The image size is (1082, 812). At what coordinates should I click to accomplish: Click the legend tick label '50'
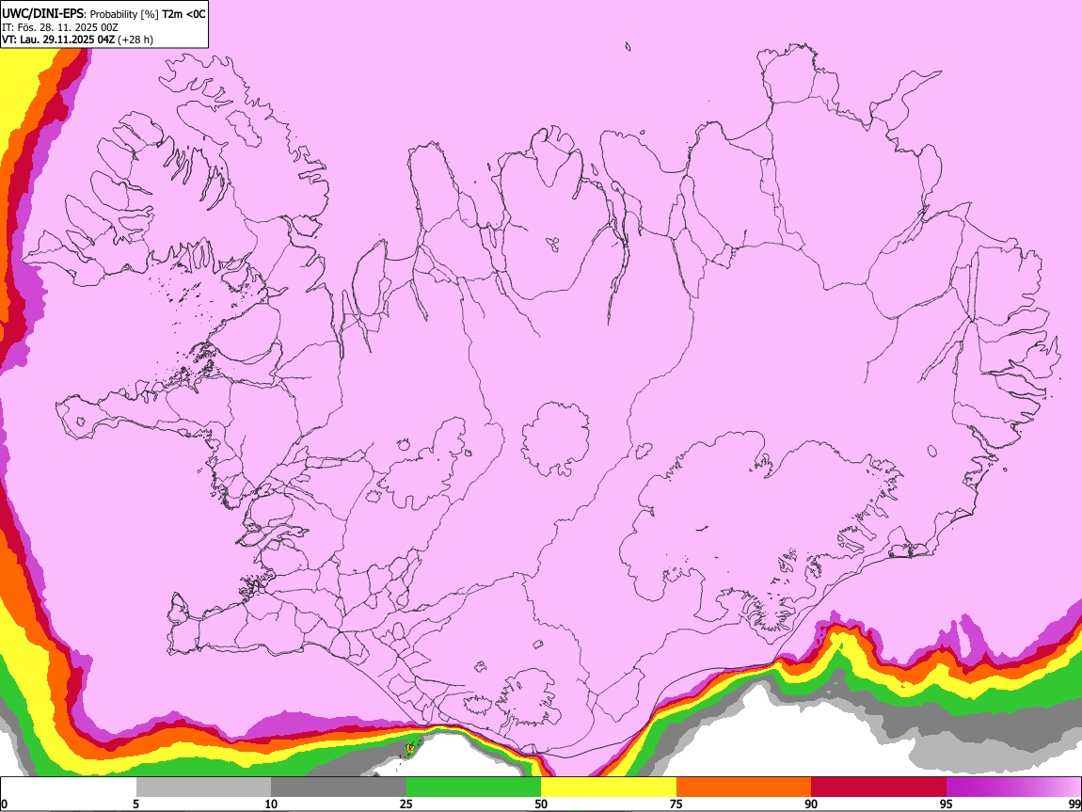[541, 804]
